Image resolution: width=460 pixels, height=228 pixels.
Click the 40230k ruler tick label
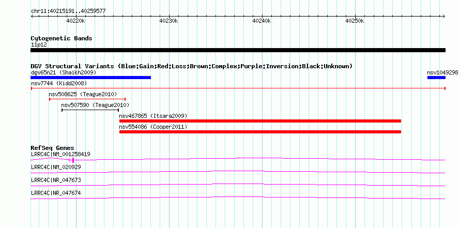(168, 21)
